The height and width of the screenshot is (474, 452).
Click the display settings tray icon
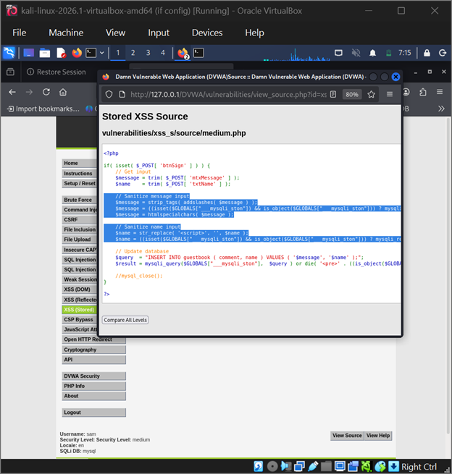pyautogui.click(x=338, y=53)
